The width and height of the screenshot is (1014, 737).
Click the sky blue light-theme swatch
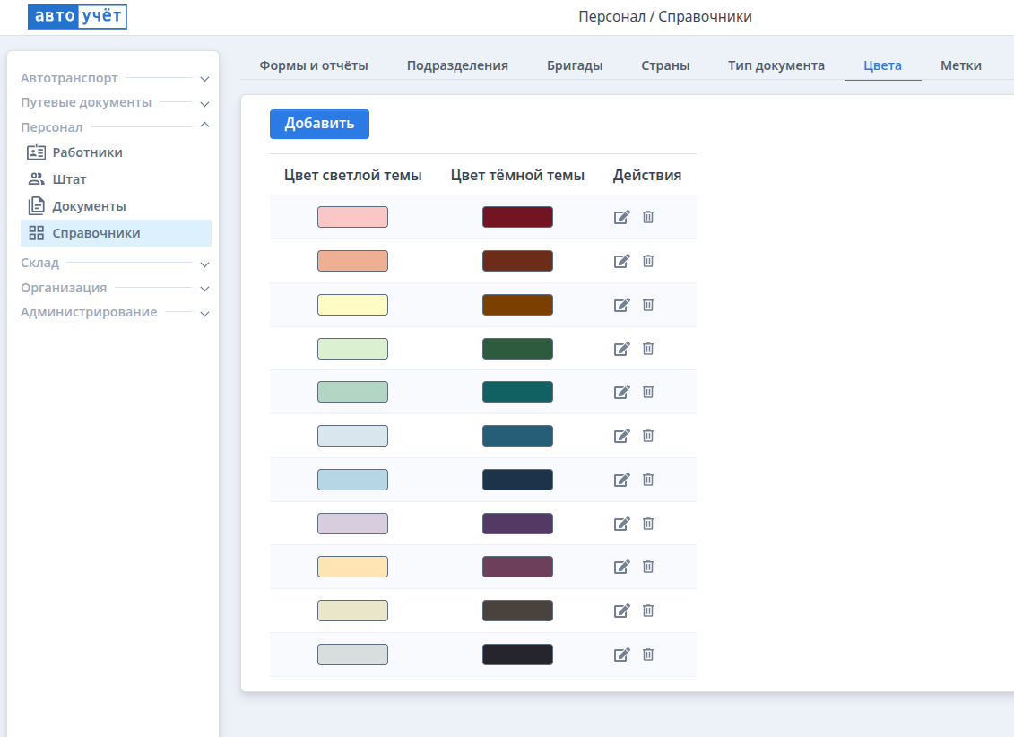352,481
